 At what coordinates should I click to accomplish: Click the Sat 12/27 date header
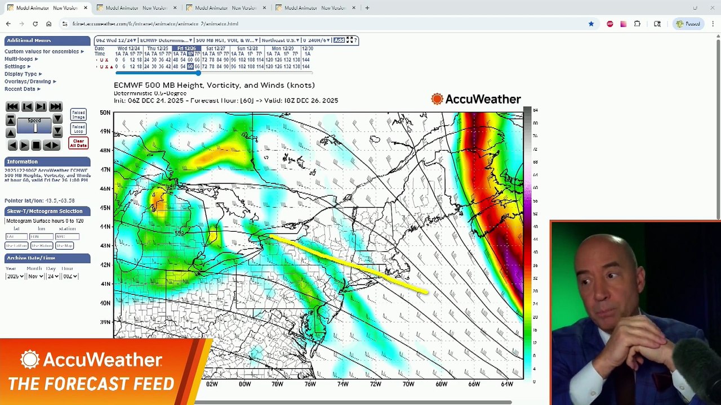coord(216,48)
